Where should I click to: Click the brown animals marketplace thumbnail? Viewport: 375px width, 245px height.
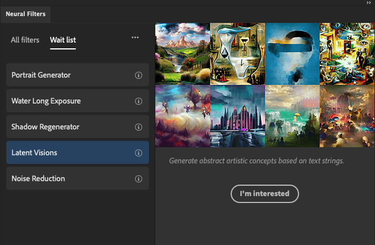point(347,116)
